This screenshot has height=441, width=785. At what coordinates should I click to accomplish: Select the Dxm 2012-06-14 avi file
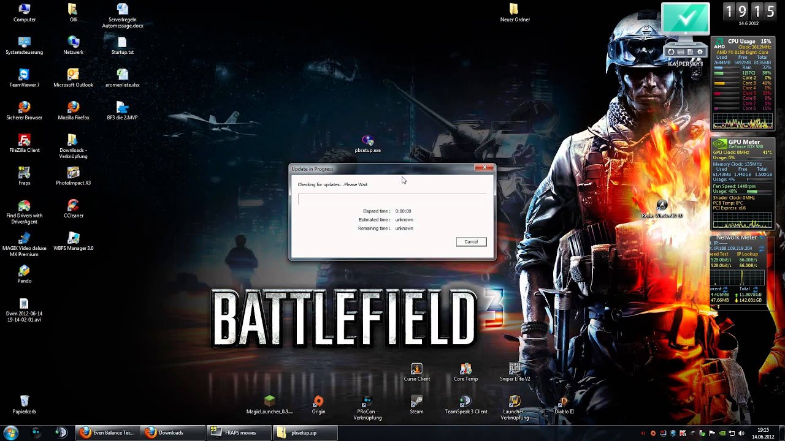(25, 310)
